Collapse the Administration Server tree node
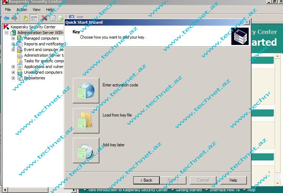This screenshot has height=193, width=283. click(6, 33)
